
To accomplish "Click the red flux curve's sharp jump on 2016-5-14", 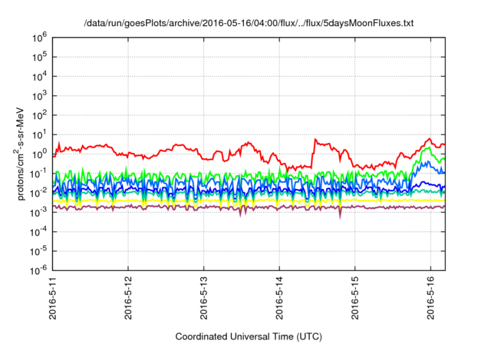I will coord(314,153).
